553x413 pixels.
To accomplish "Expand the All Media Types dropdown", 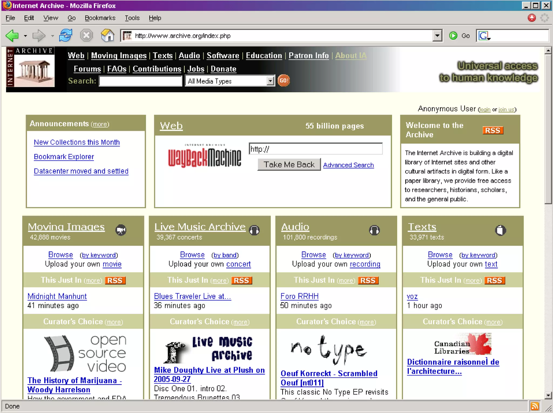I will (x=270, y=81).
